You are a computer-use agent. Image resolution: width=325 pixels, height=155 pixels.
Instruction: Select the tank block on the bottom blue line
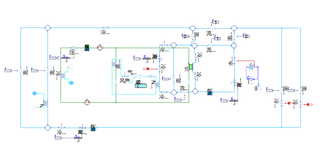point(93,128)
